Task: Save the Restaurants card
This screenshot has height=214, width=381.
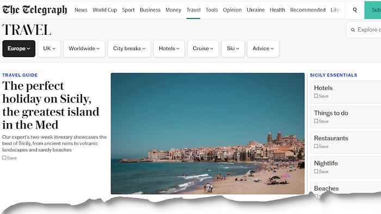Action: pyautogui.click(x=321, y=146)
